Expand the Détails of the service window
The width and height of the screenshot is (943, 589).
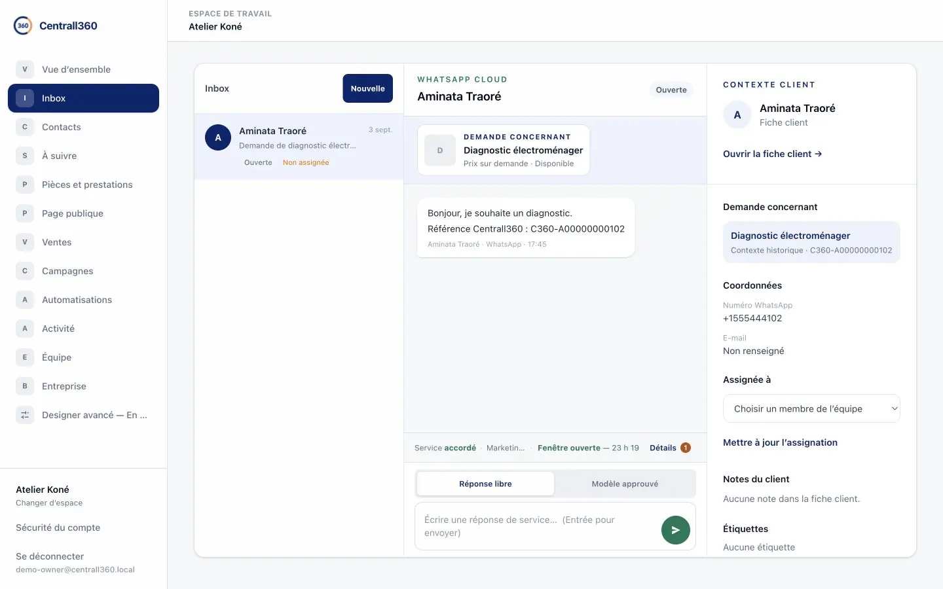pos(663,448)
